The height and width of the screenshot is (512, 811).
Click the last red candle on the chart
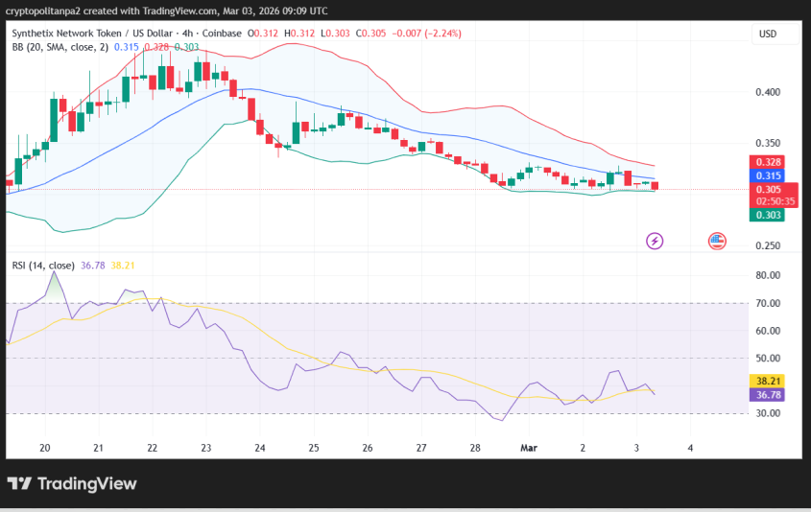point(656,185)
